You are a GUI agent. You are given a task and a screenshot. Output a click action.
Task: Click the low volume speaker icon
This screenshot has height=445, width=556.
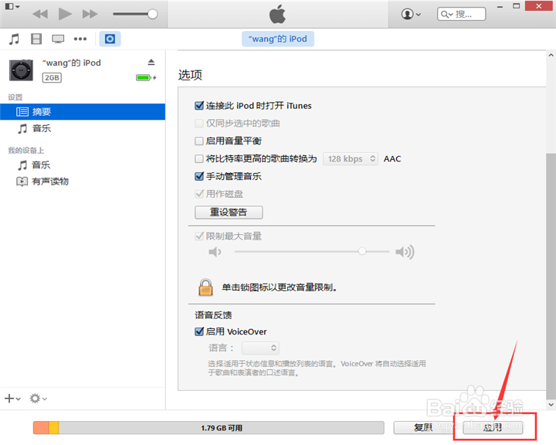[215, 252]
